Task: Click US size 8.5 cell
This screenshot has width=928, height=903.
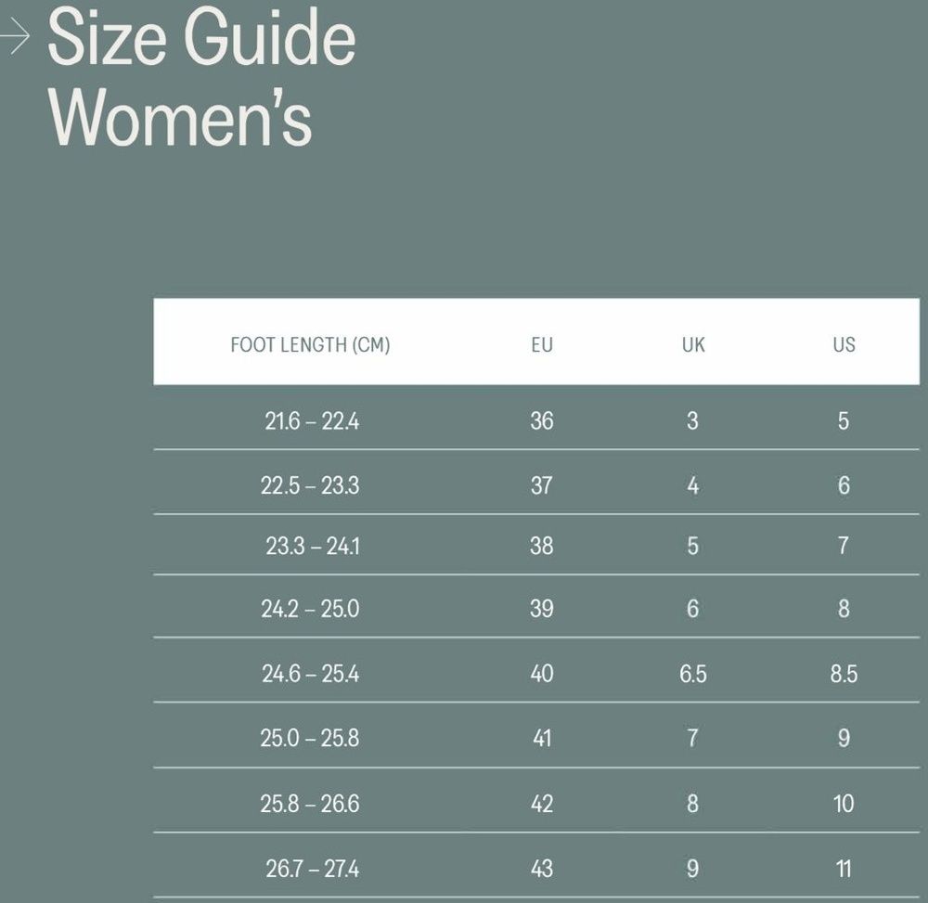Action: point(844,674)
